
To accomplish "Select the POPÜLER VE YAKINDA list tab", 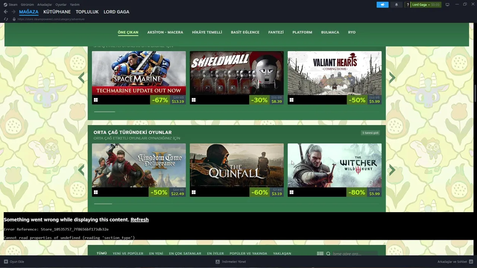I will pos(248,253).
